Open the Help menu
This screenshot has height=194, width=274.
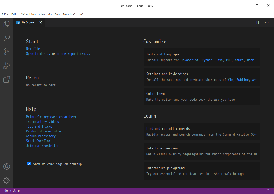pos(82,14)
